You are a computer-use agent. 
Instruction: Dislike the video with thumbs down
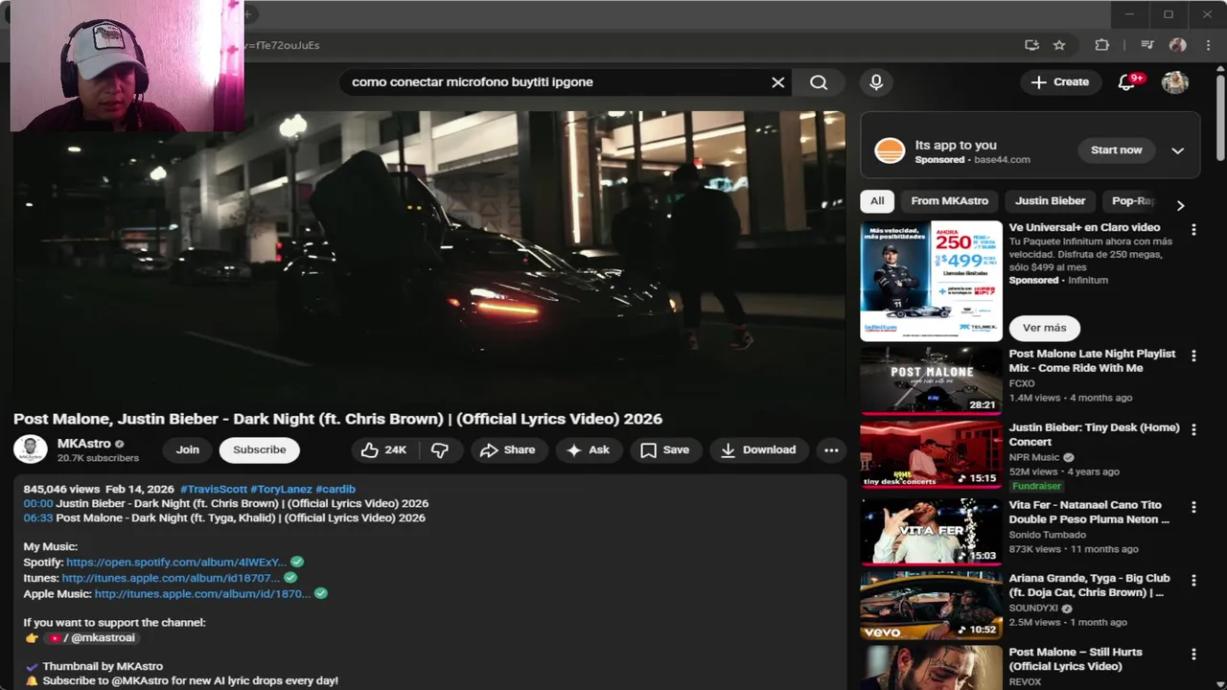tap(440, 449)
